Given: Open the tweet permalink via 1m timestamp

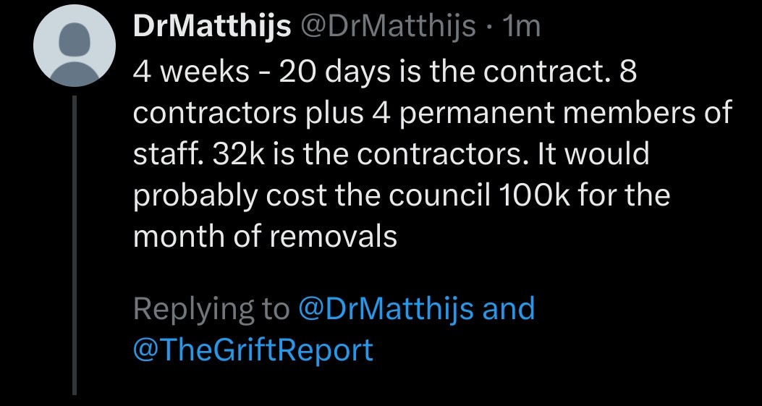Looking at the screenshot, I should 521,27.
